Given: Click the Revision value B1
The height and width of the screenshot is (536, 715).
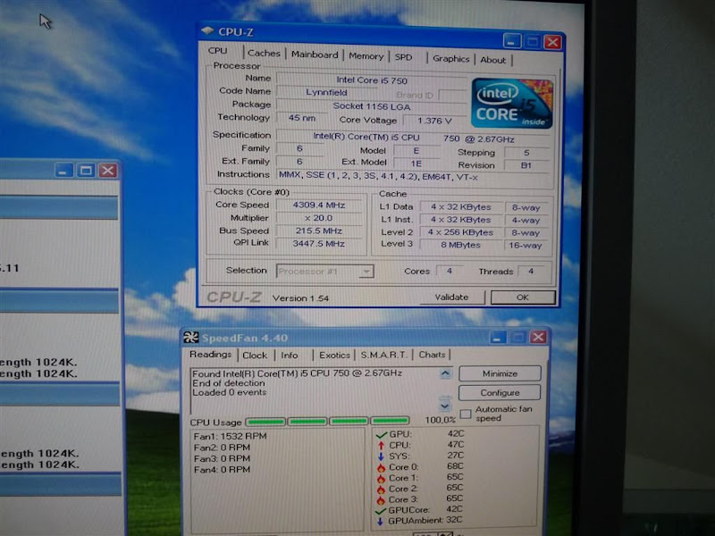Looking at the screenshot, I should pyautogui.click(x=526, y=165).
